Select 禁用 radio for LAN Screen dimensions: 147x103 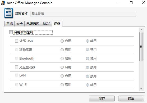coord(88,76)
